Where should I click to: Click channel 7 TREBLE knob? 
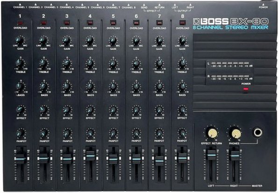[159, 64]
